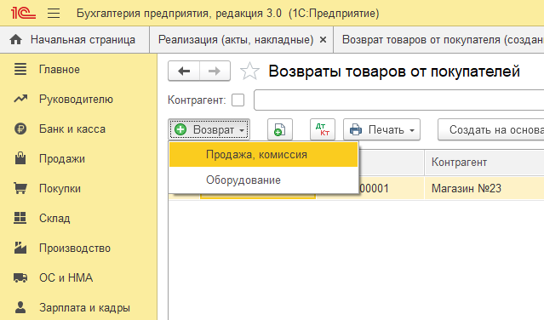
Task: Click the Создать на основании button
Action: [x=491, y=129]
